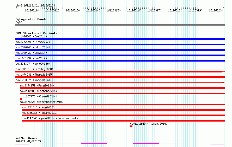232x147 pixels.
Task: Open gene AGPAT4|NM_020133
Action: (28, 141)
